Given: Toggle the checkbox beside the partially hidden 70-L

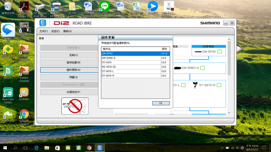Looking at the screenshot, I should tap(183, 85).
